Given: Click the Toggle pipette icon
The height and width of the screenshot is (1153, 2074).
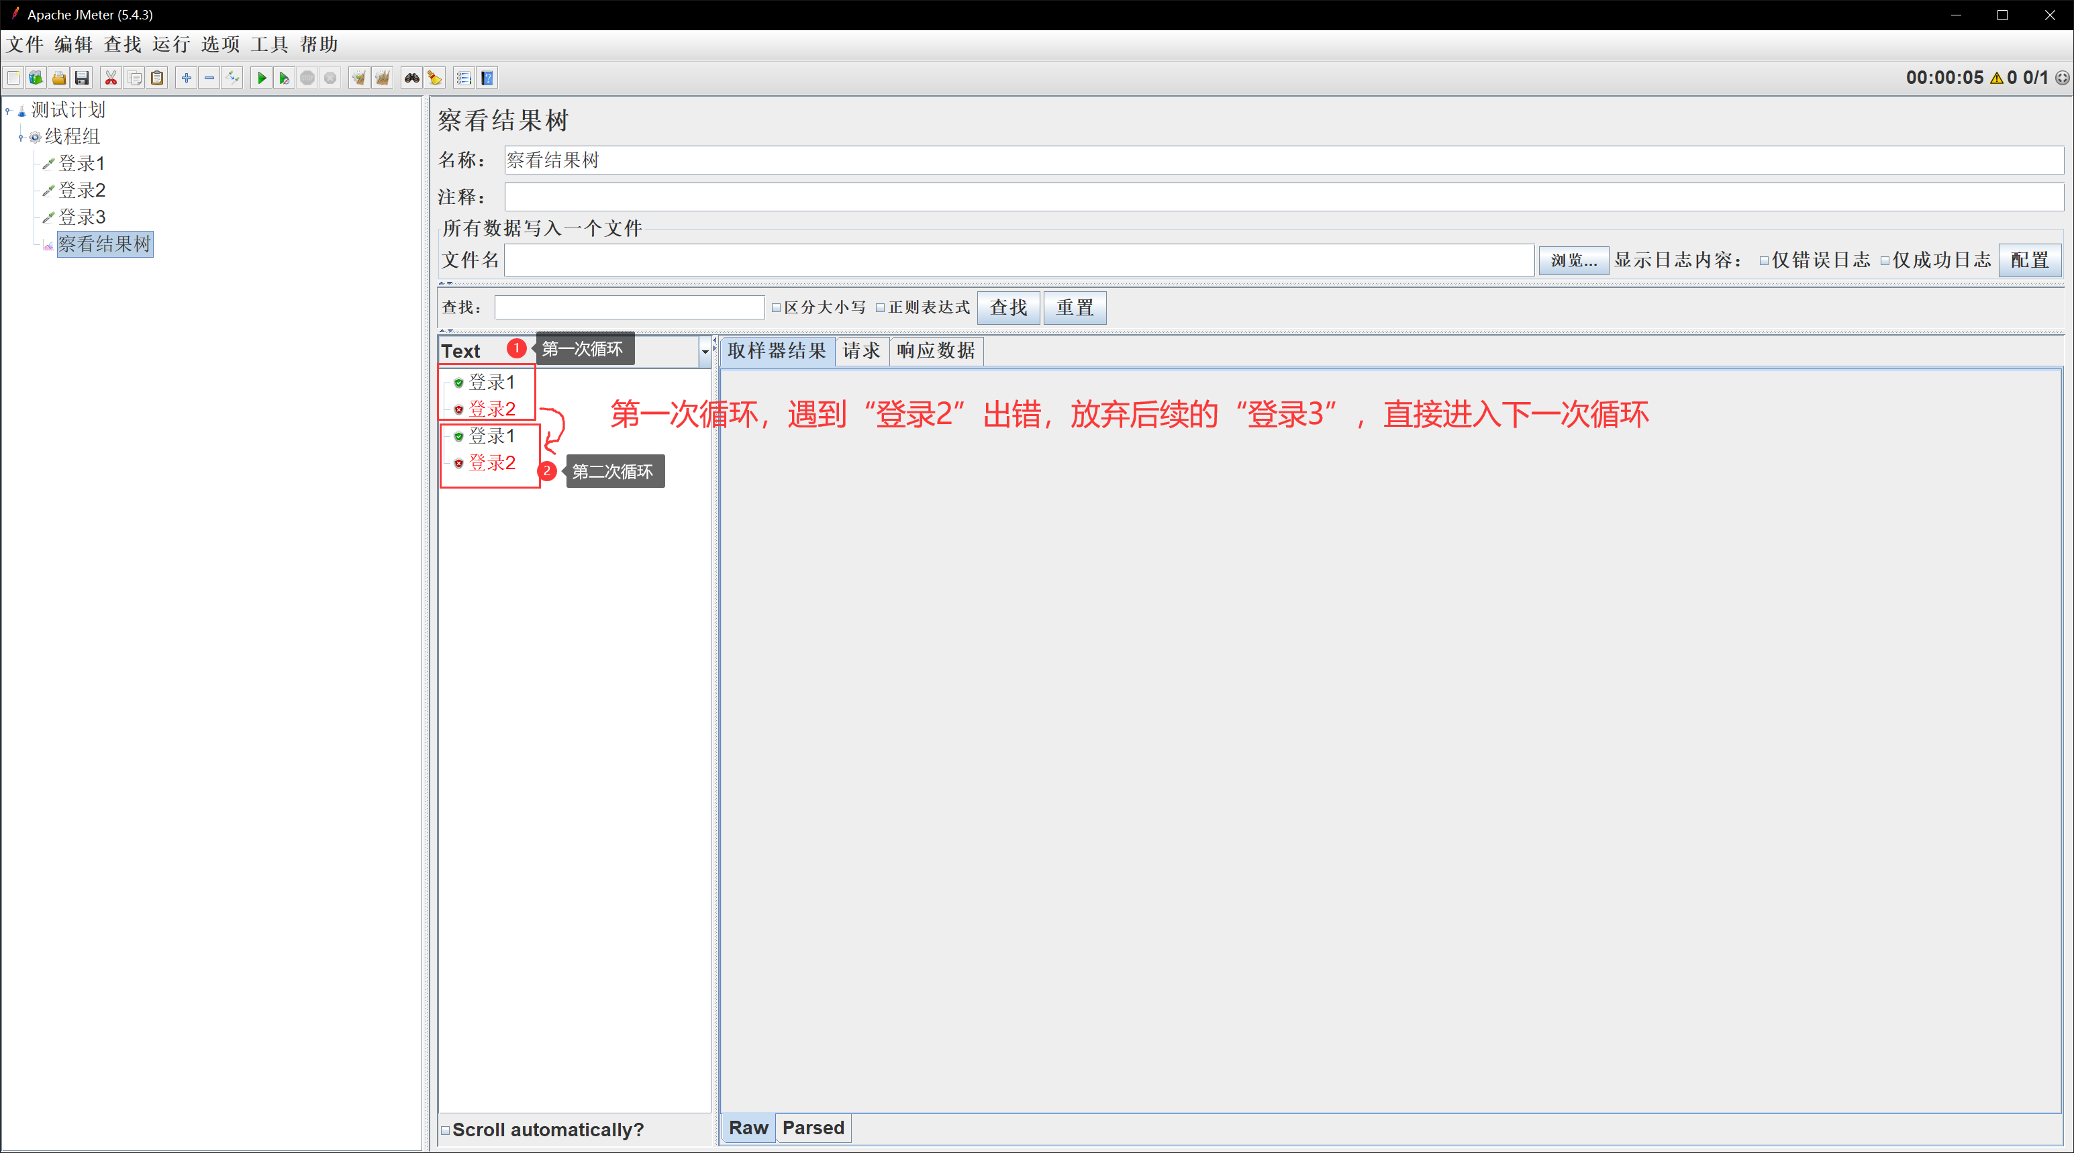Looking at the screenshot, I should (x=233, y=78).
